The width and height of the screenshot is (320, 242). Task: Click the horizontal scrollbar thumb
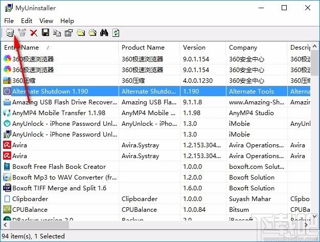pyautogui.click(x=39, y=225)
